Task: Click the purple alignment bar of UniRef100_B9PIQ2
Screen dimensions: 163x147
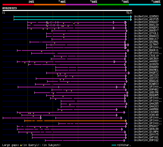Action: point(85,141)
